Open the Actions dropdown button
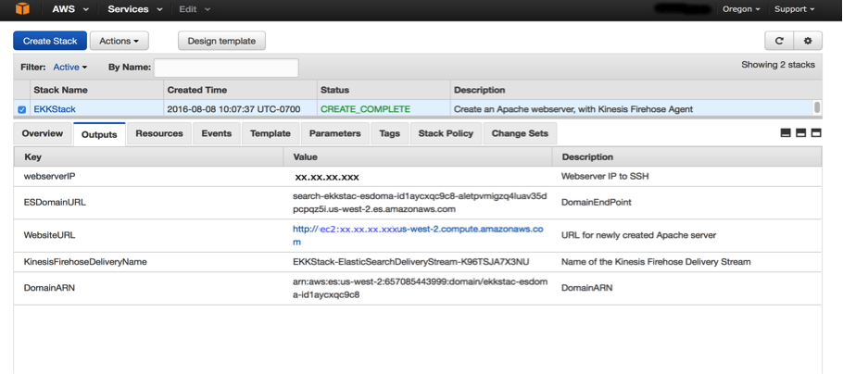The height and width of the screenshot is (374, 843). pyautogui.click(x=120, y=41)
